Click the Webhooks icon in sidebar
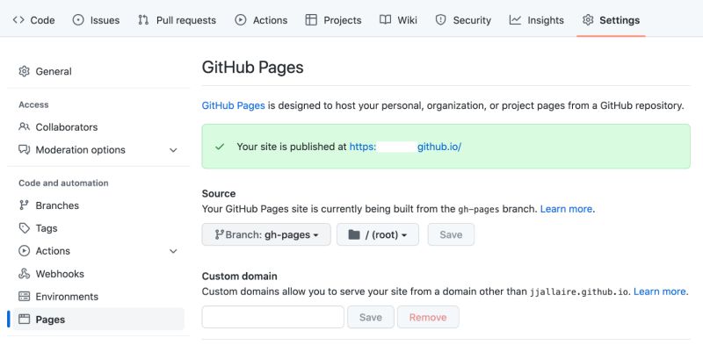This screenshot has height=345, width=703. click(x=25, y=274)
